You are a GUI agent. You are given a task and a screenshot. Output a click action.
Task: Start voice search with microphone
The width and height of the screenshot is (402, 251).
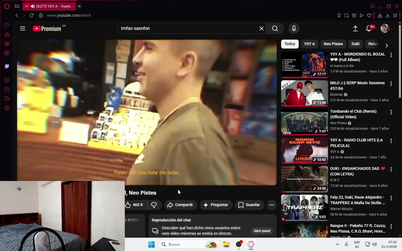[x=294, y=29]
